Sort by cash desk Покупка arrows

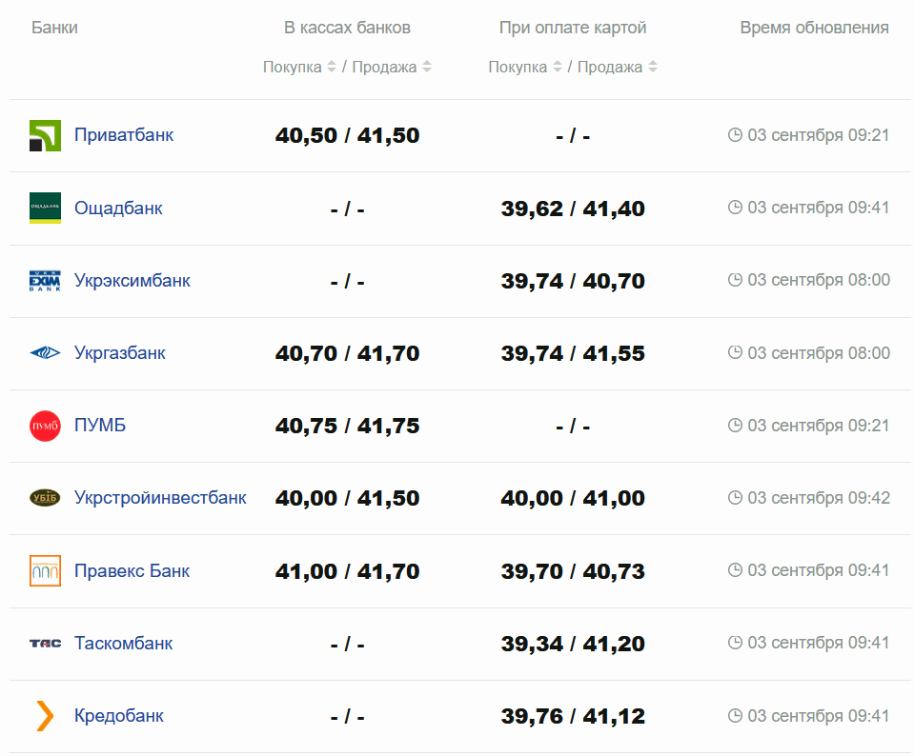(x=332, y=67)
